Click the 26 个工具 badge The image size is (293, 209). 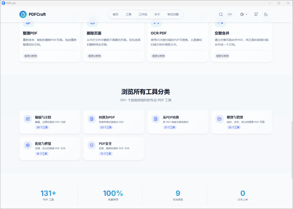coord(42,127)
